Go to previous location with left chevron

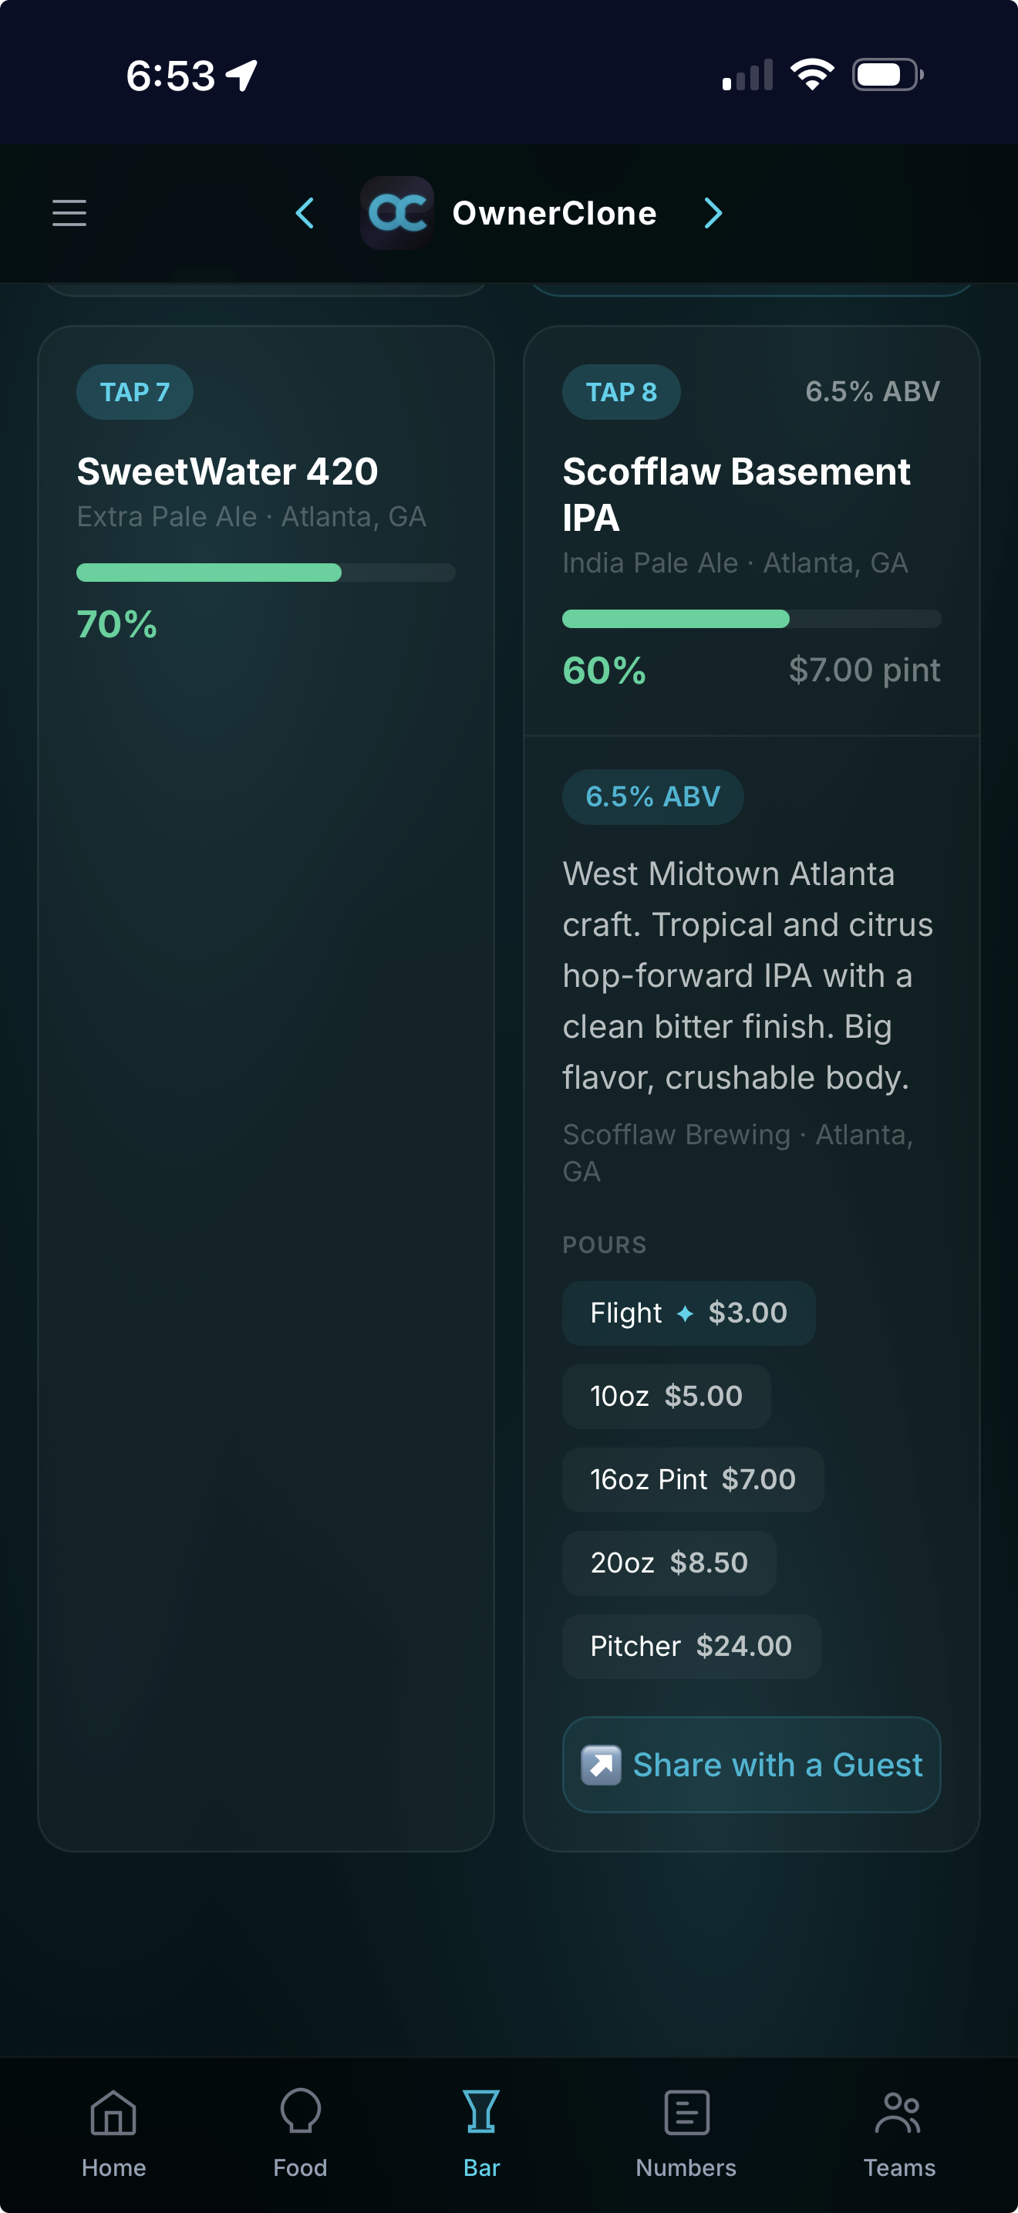tap(305, 213)
